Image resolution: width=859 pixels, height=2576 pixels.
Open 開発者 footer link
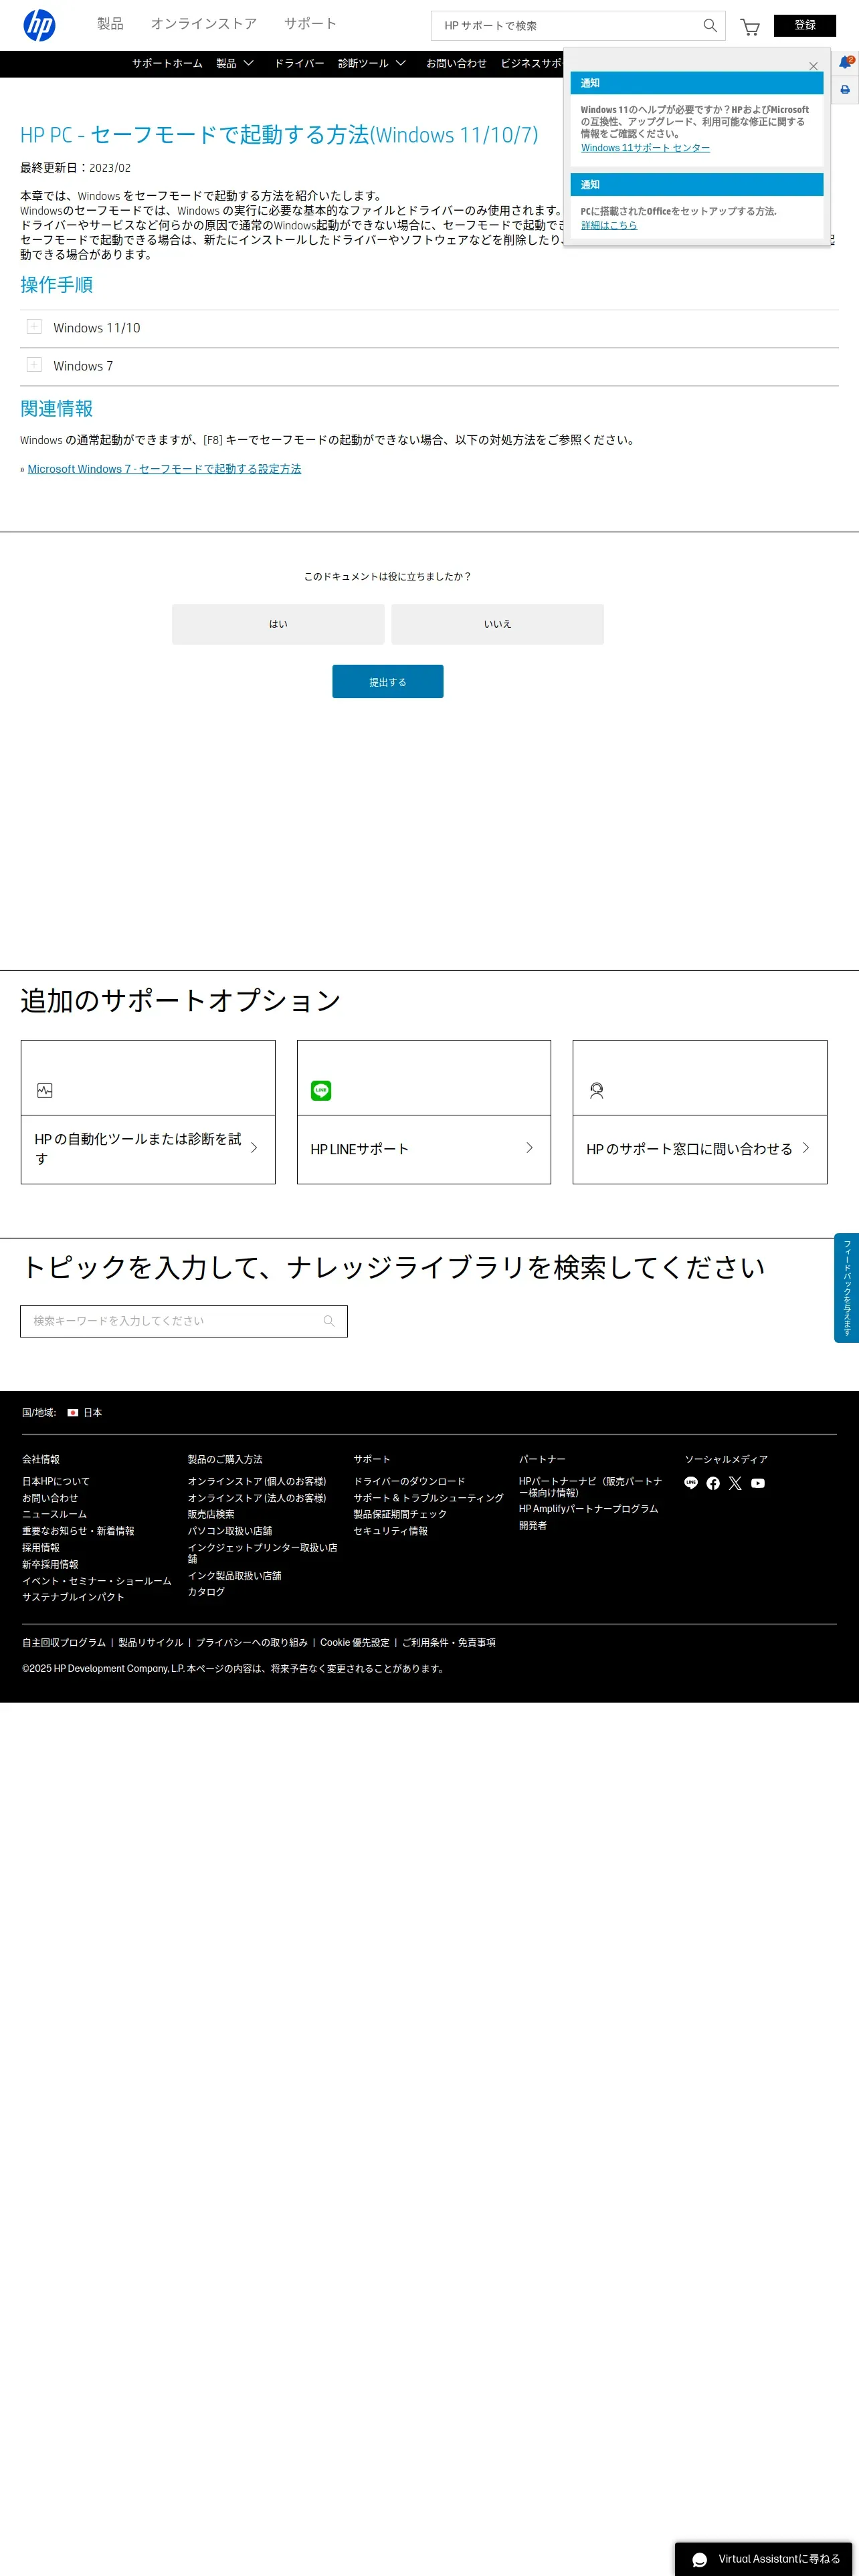533,1525
